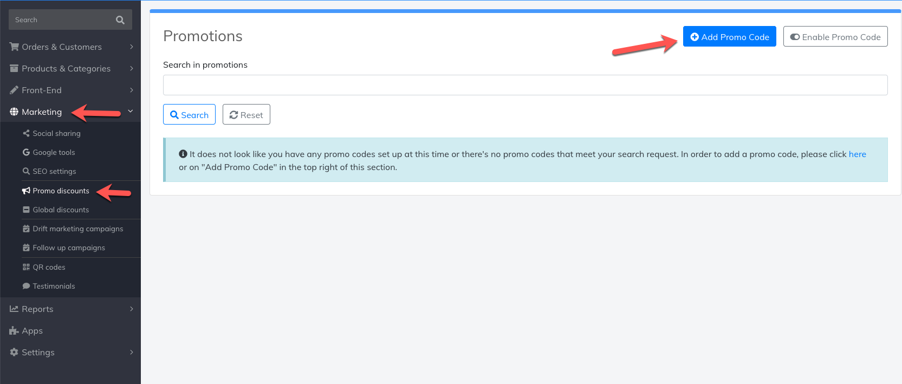Toggle the Enable Promo Code switch icon

coord(795,37)
